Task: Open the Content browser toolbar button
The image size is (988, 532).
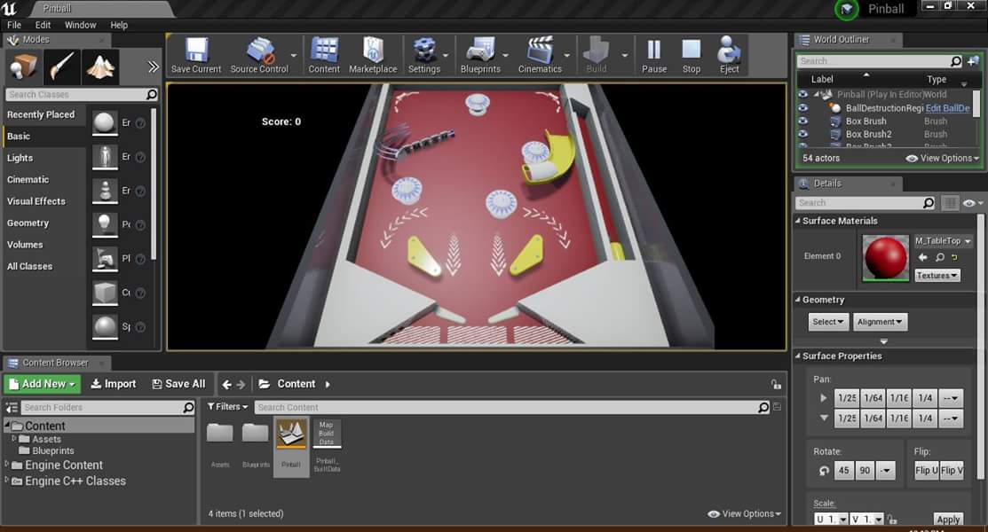Action: point(324,55)
